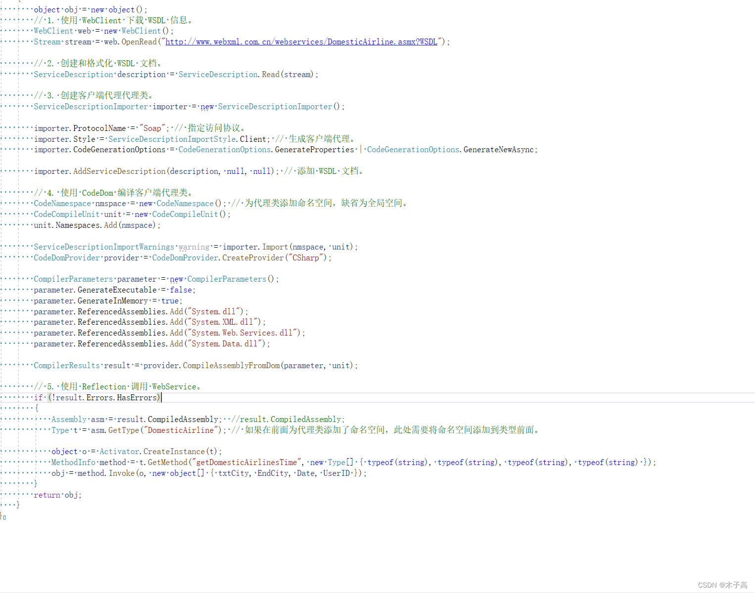Click 'CompileAssemblyFromDom' method call

[x=231, y=366]
